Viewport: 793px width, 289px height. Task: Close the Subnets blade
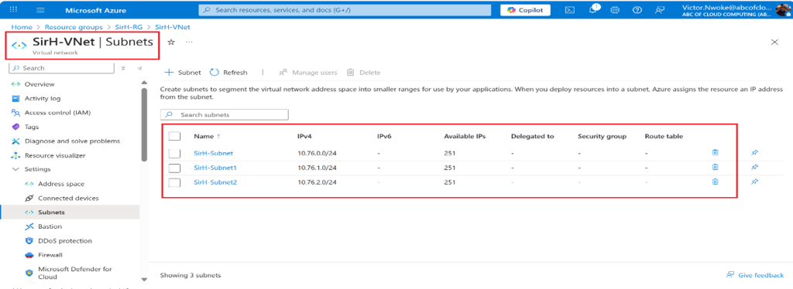click(x=774, y=42)
